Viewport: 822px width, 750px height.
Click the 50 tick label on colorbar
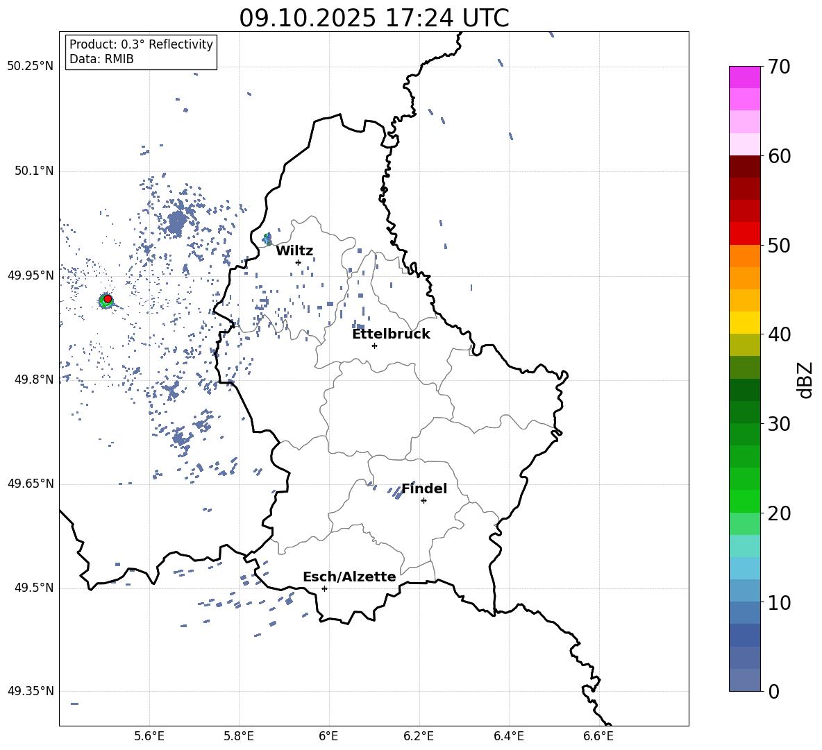[779, 246]
